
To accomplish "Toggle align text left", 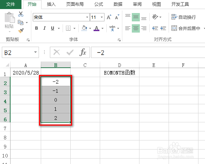I will coord(128,28).
